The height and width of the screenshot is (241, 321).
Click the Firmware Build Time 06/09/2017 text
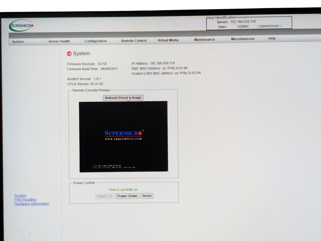pos(92,69)
